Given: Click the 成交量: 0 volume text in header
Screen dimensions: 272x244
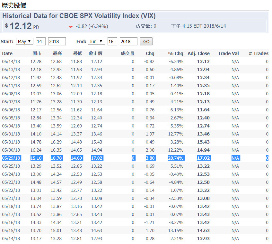Looking at the screenshot, I should (146, 26).
